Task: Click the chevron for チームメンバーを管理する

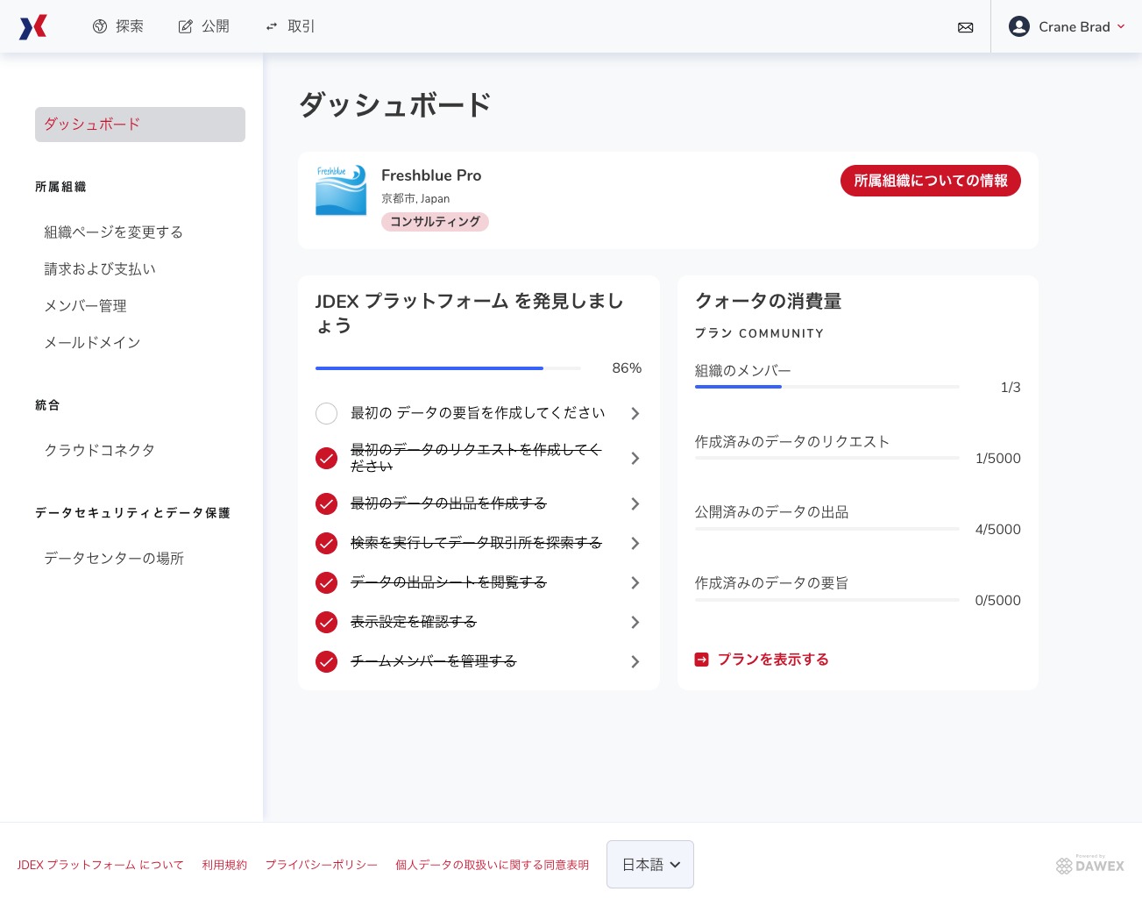Action: click(635, 662)
